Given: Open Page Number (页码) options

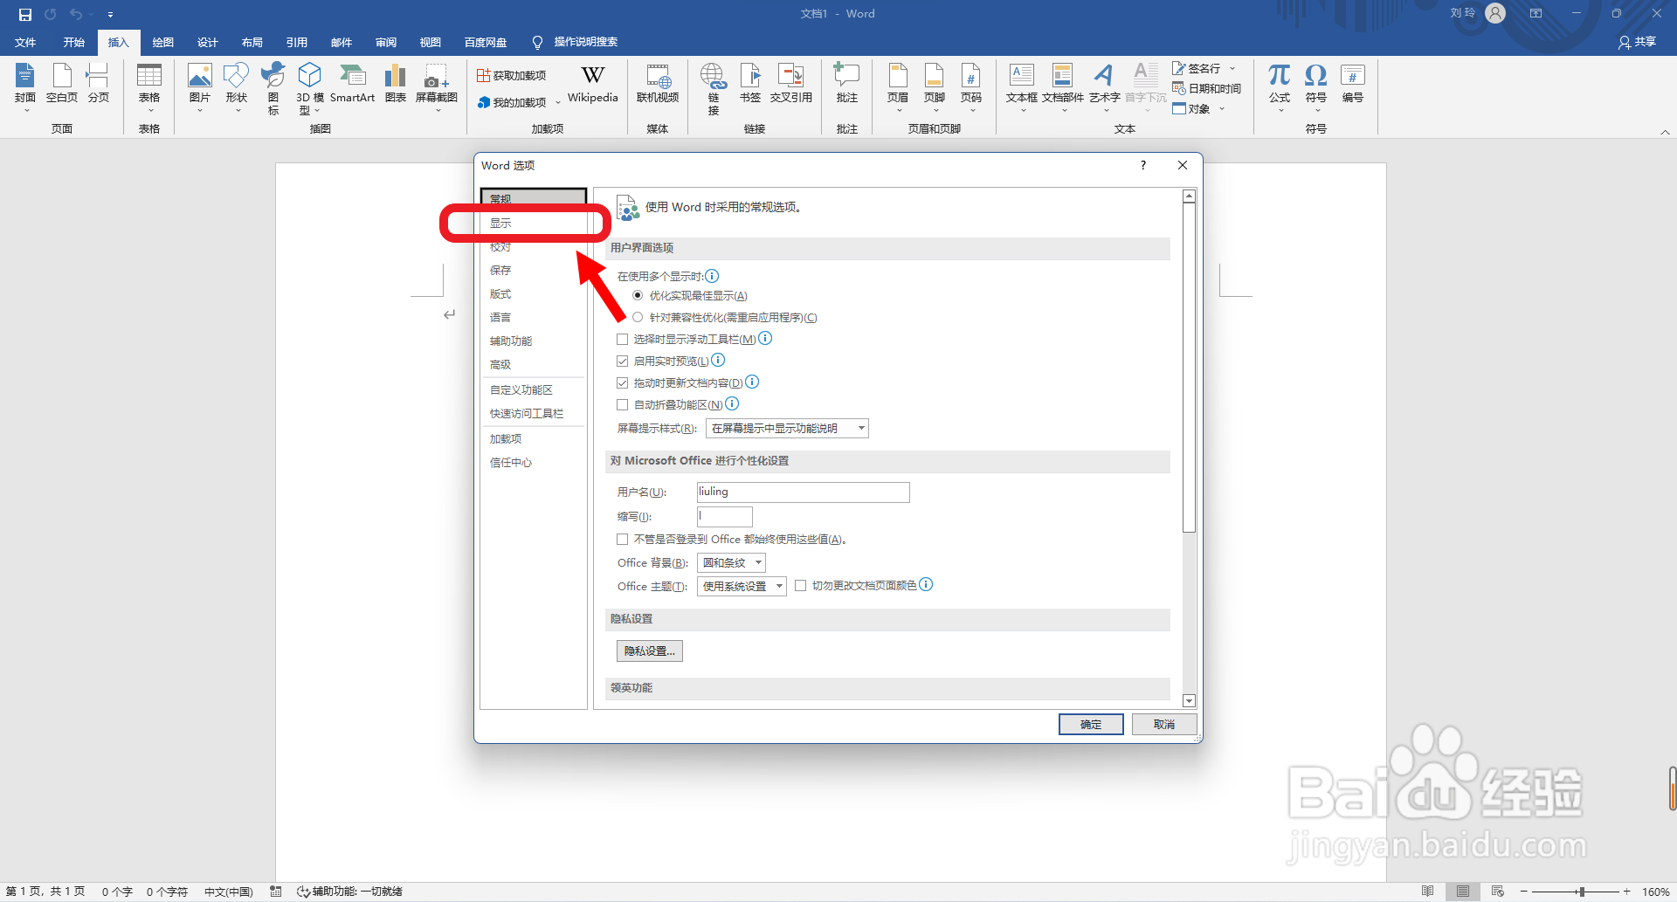Looking at the screenshot, I should [x=971, y=86].
